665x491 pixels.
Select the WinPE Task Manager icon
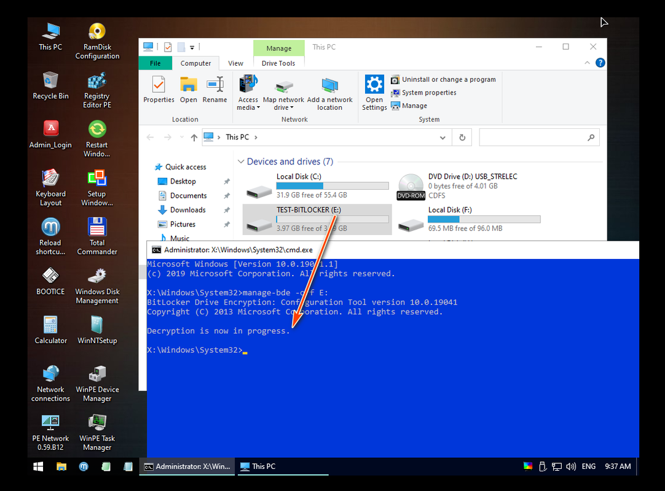coord(97,432)
